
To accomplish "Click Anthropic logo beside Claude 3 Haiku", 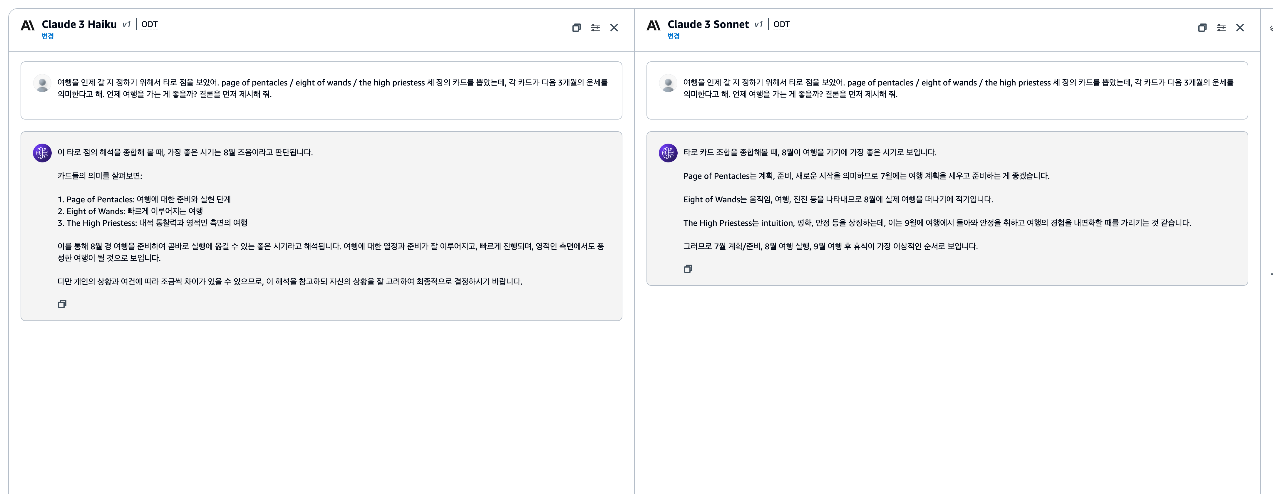I will [x=28, y=25].
